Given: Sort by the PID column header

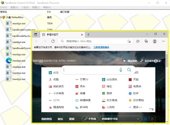Looking at the screenshot, I should pyautogui.click(x=49, y=12).
